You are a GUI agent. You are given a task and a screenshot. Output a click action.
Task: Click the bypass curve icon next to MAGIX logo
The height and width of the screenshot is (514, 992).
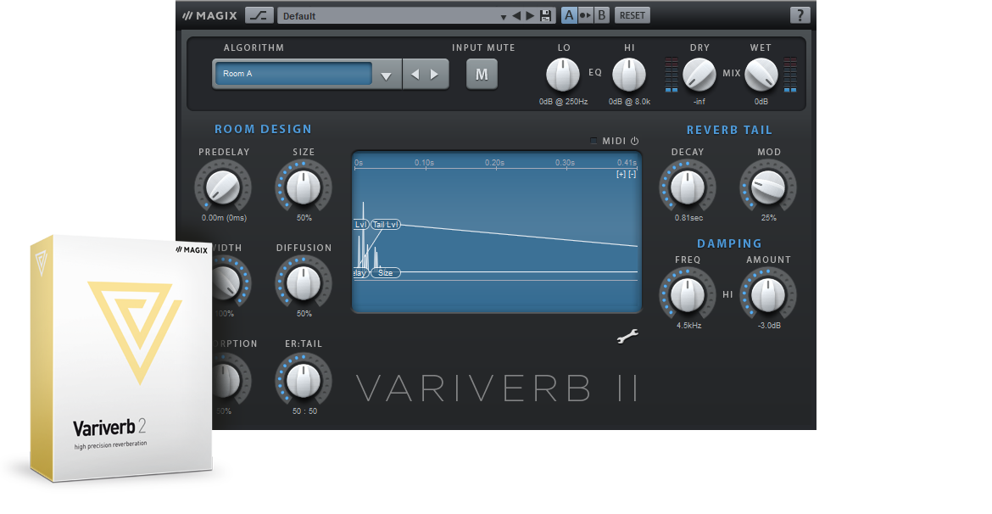point(259,15)
